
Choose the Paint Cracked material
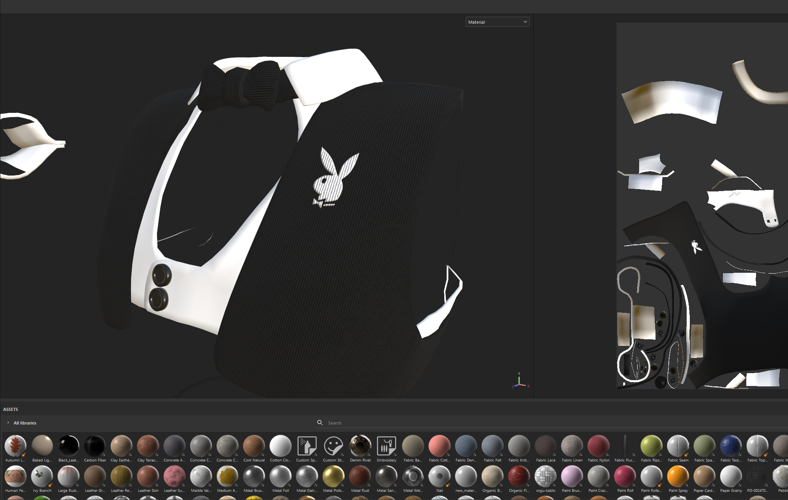coord(598,476)
